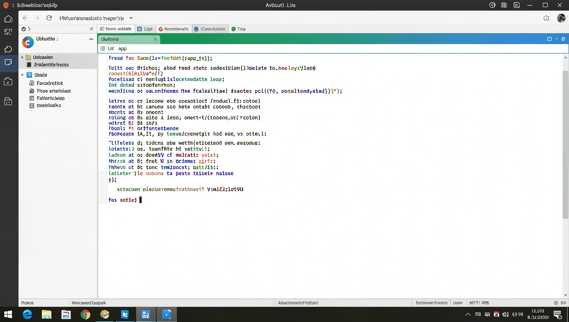The height and width of the screenshot is (322, 569).
Task: Select Jlnldentkisfresiss in the tree
Action: (x=51, y=65)
